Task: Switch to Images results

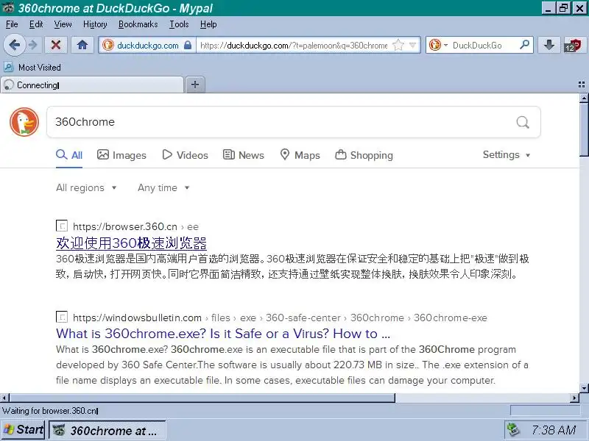Action: (121, 155)
